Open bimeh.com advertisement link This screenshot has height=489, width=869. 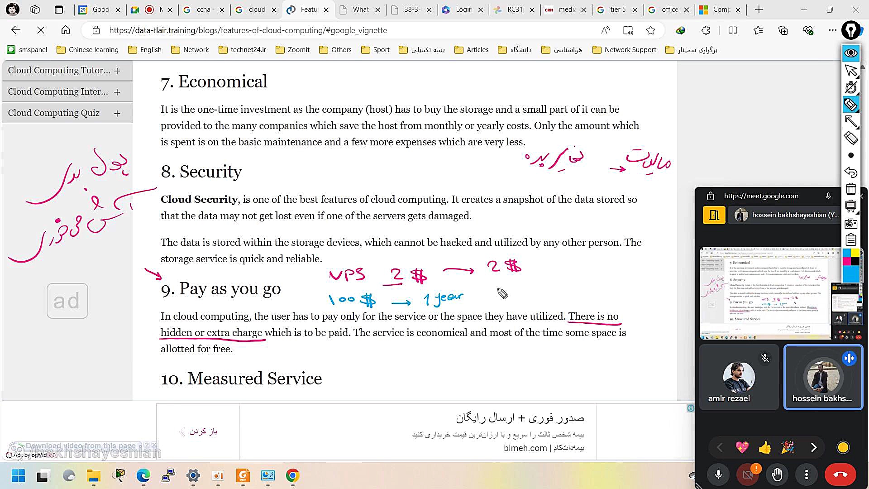point(525,448)
